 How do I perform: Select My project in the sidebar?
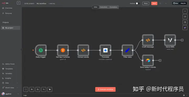pyautogui.click(x=10, y=28)
